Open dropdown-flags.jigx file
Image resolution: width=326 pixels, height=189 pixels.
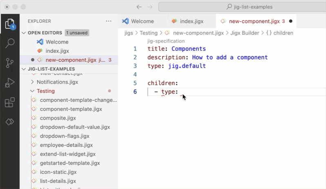pos(65,136)
